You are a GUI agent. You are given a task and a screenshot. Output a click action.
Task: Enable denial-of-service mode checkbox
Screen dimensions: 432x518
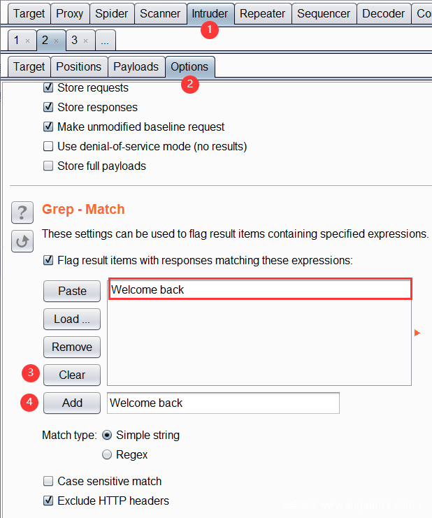48,147
